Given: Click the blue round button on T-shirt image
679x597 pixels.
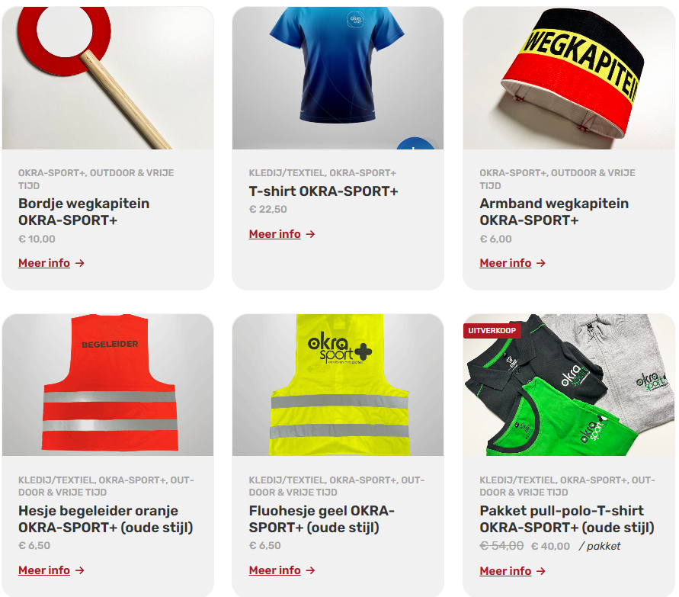Looking at the screenshot, I should tap(415, 143).
